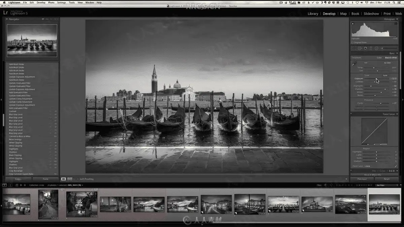Toggle the filter switch beside No Filter
This screenshot has width=404, height=227.
pyautogui.click(x=401, y=185)
